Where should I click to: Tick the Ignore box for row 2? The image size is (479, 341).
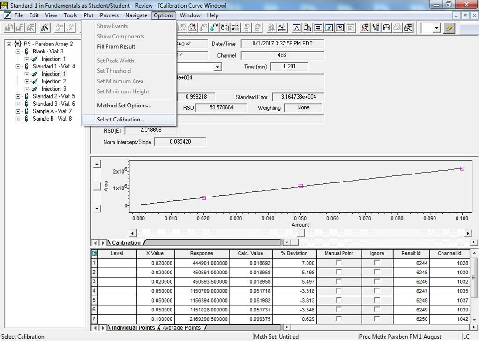377,272
